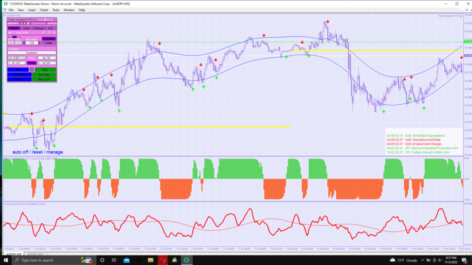This screenshot has width=472, height=265.
Task: Adjust the slider above R/TP R/SL labels
Action: (14, 37)
